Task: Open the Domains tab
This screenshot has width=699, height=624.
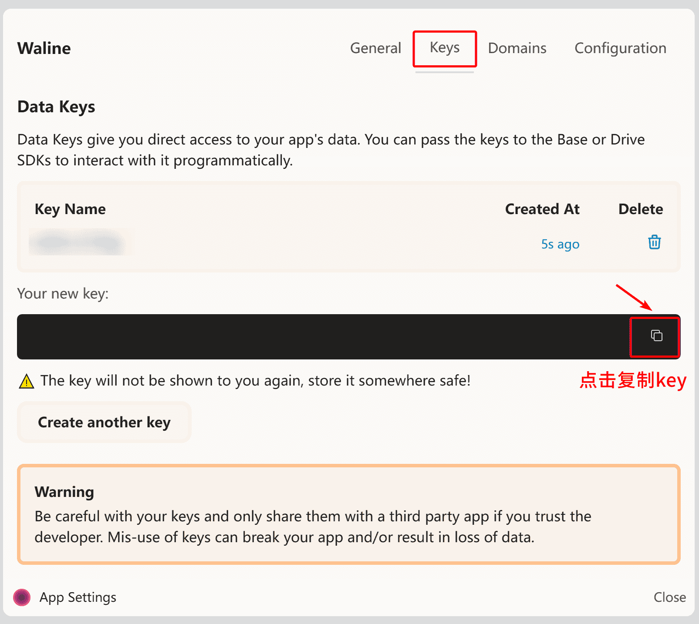Action: [517, 48]
